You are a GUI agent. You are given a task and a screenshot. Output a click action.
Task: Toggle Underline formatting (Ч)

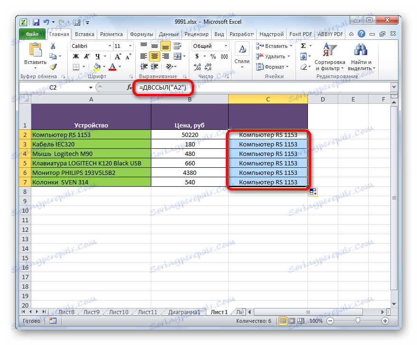(x=98, y=56)
